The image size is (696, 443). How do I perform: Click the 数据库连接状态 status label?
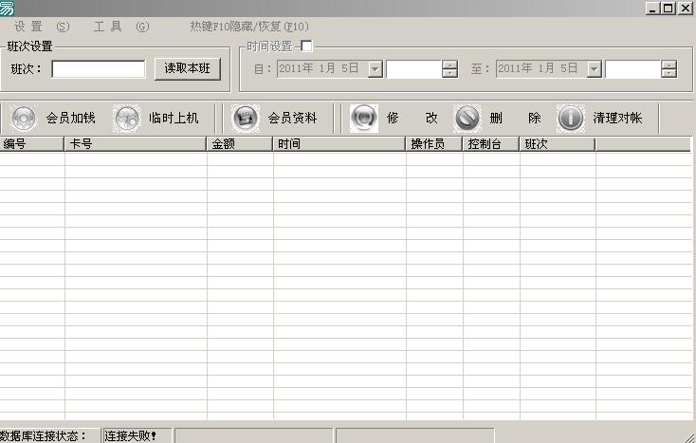[43, 436]
